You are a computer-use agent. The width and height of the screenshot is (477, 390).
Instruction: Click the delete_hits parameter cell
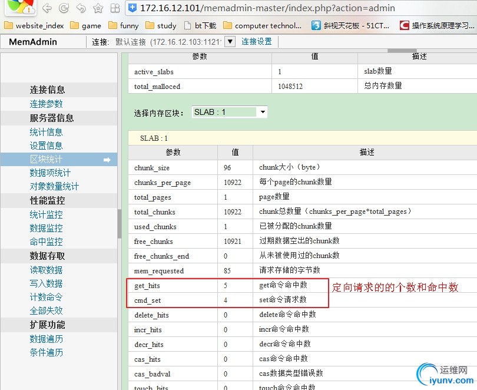pyautogui.click(x=173, y=315)
